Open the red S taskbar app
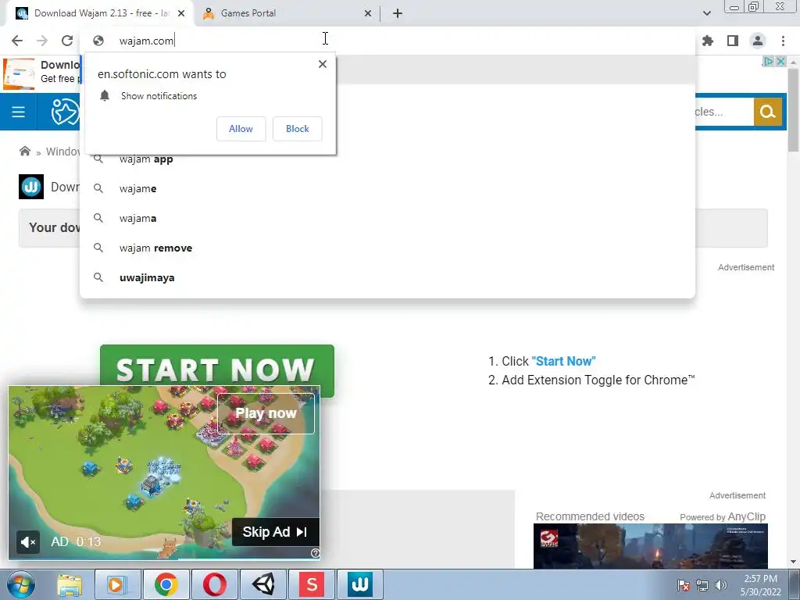Screen dimensions: 800x600 pyautogui.click(x=312, y=584)
